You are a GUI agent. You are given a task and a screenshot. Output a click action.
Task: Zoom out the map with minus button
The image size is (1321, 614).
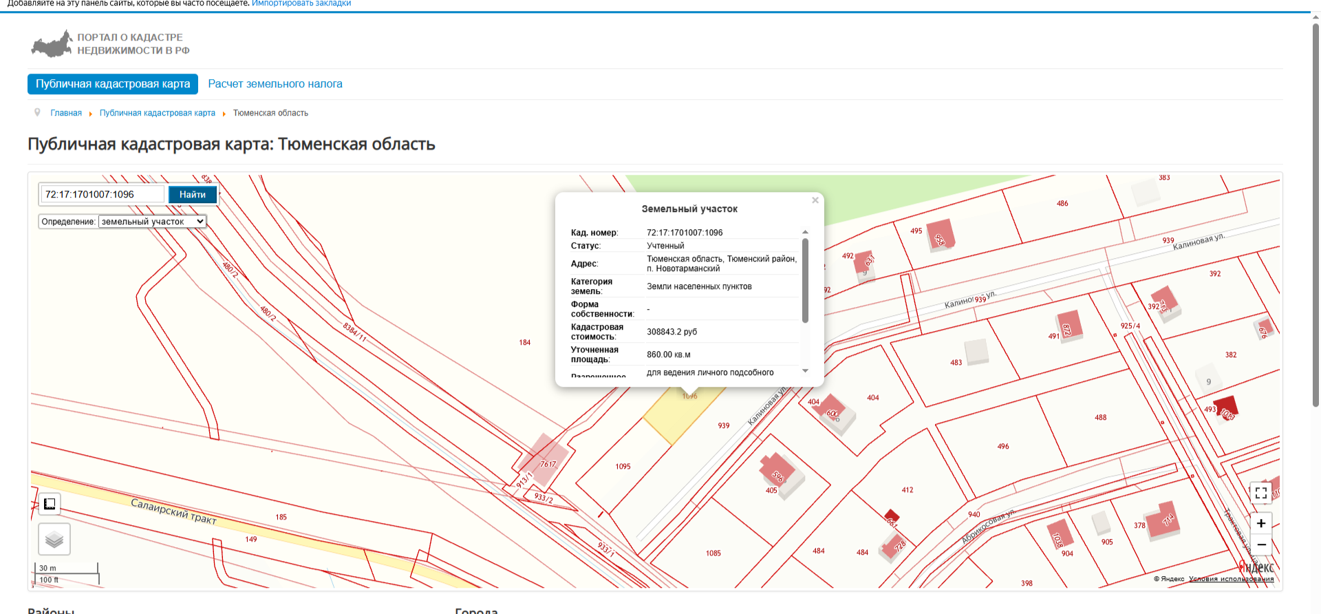[1260, 544]
